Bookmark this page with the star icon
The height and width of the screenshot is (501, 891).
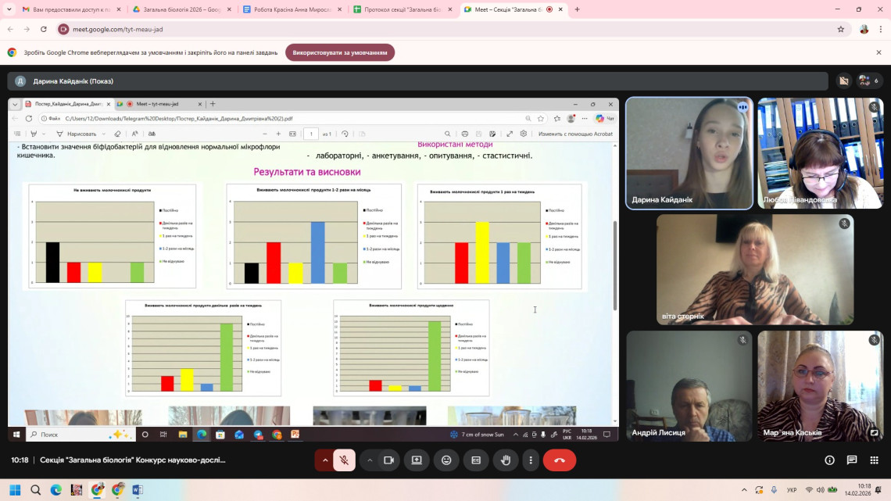[x=841, y=29]
